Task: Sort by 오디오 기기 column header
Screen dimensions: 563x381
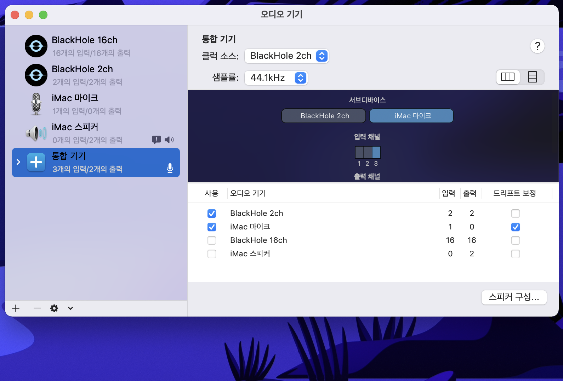Action: [248, 193]
